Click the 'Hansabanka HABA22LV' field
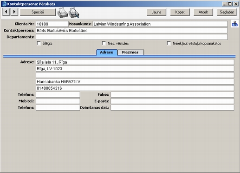 pos(135,82)
